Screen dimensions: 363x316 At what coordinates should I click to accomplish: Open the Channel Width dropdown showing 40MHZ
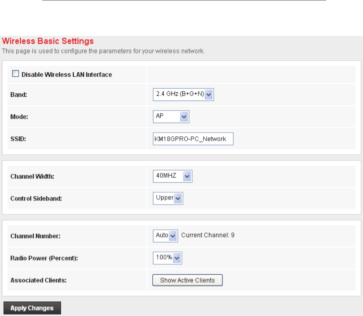pyautogui.click(x=172, y=176)
